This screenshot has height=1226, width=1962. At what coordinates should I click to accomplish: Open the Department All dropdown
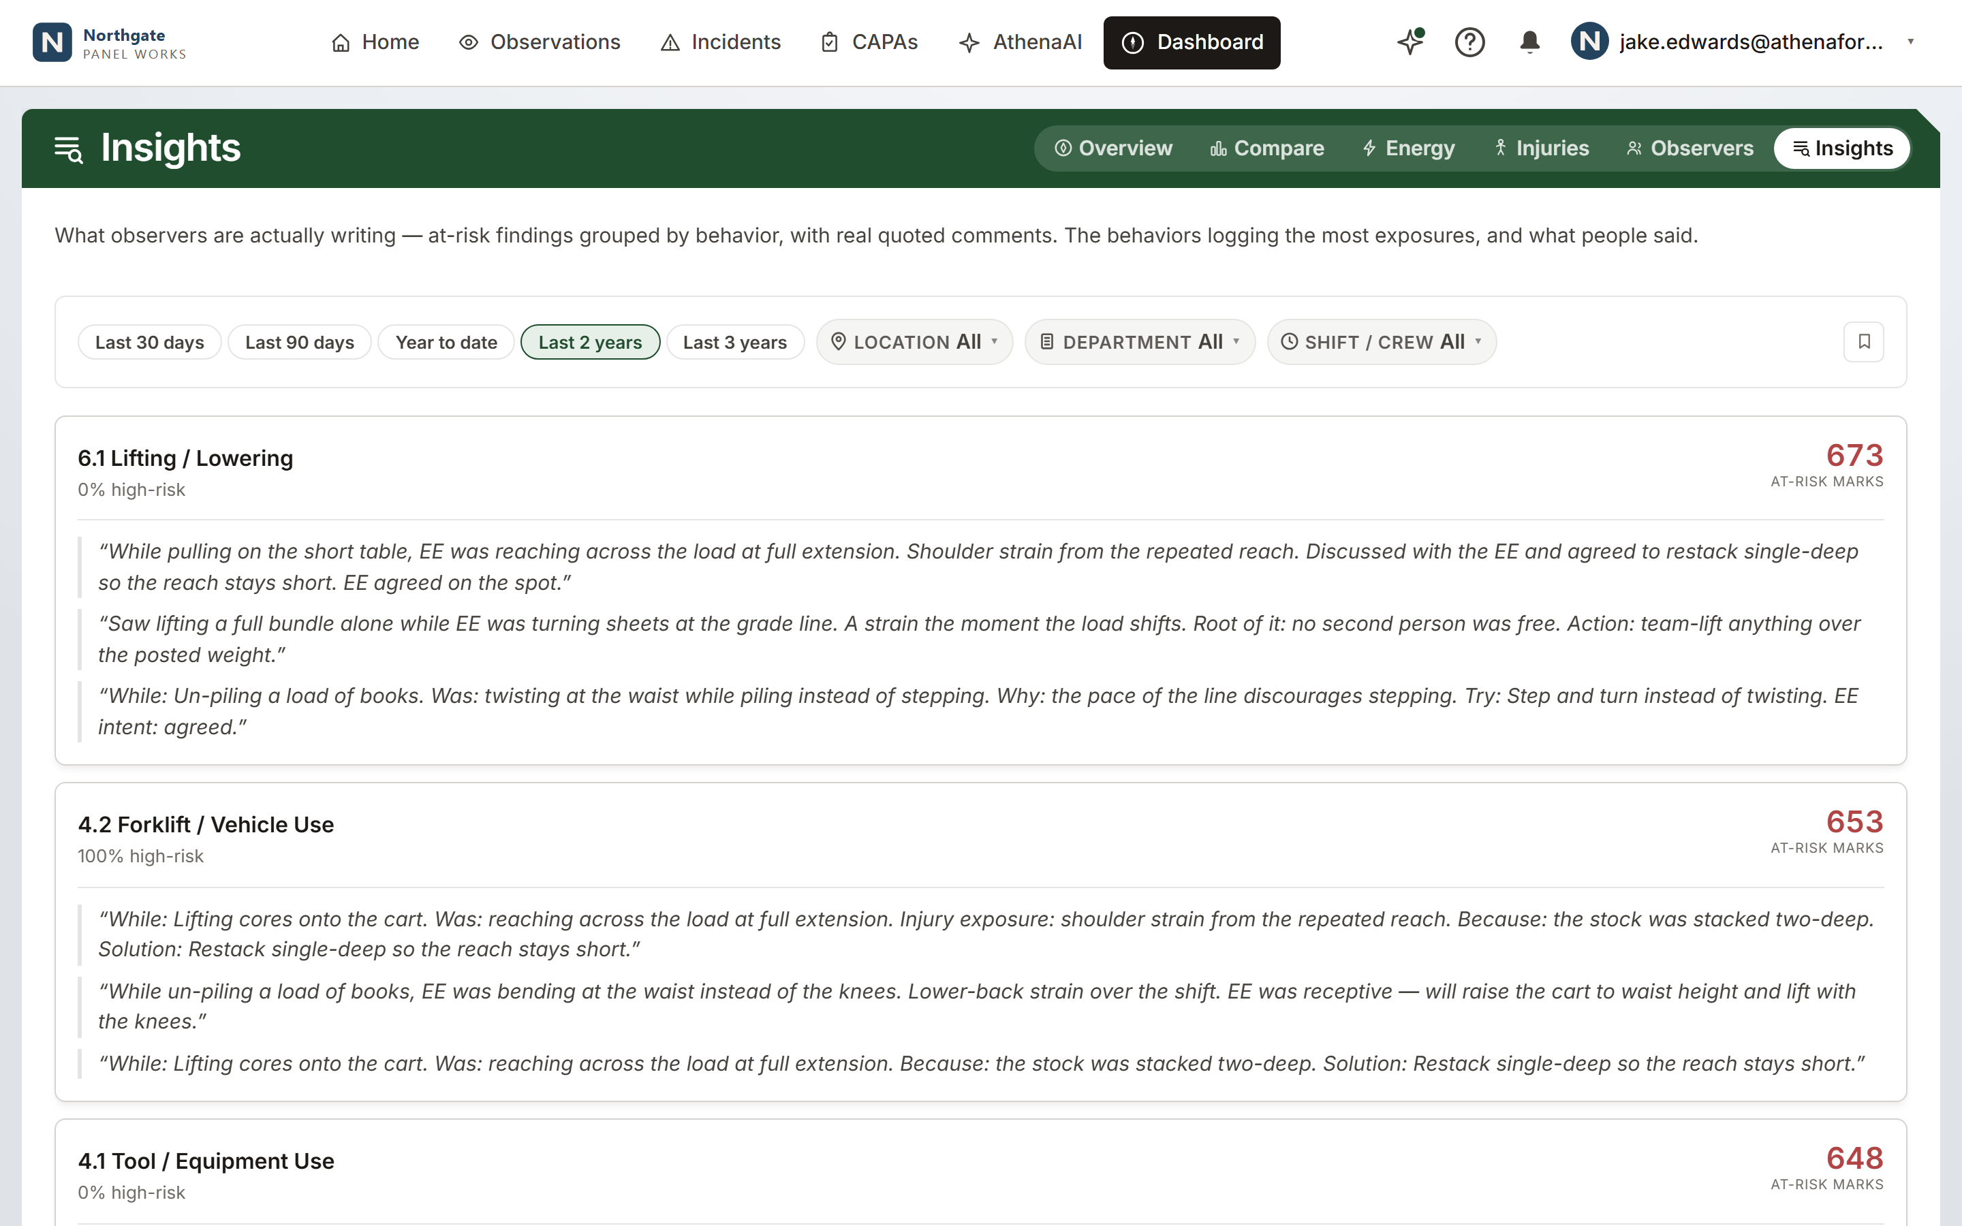click(x=1140, y=341)
